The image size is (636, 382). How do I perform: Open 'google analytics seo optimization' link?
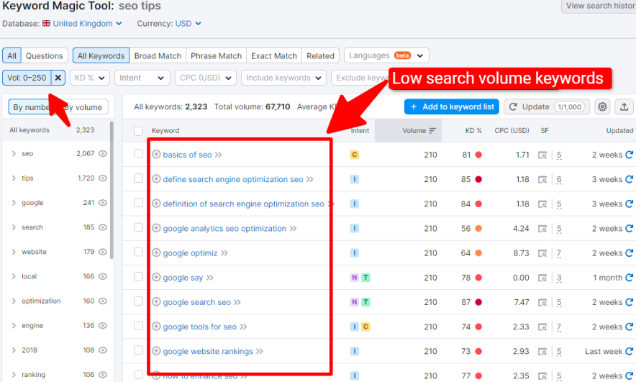tap(224, 228)
